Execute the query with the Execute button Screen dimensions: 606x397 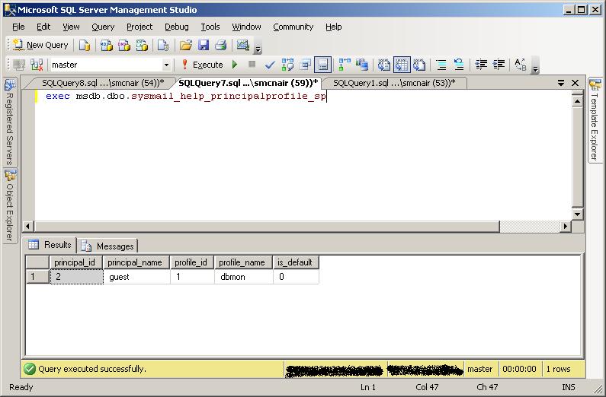[x=202, y=65]
